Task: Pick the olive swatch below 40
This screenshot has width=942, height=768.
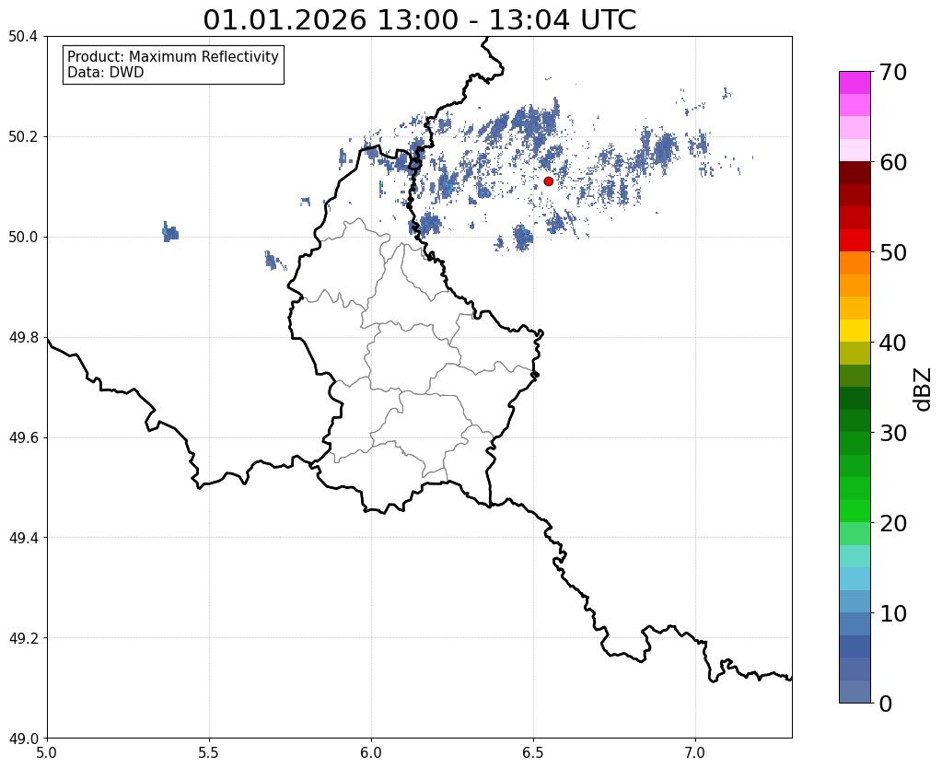Action: tap(855, 354)
